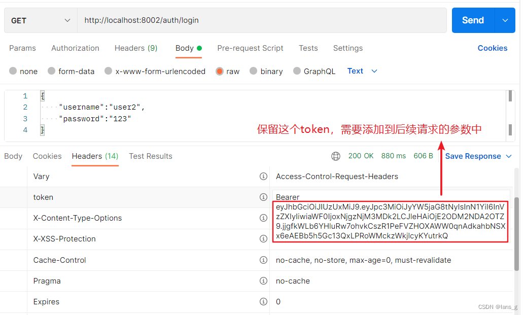Click the 200 OK status

[361, 156]
